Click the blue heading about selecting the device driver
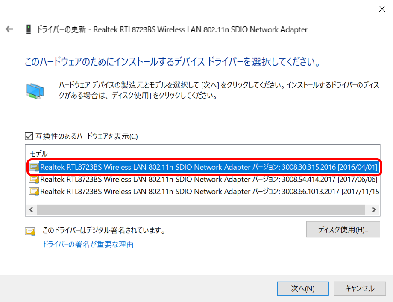Screen dimensions: 393x302 (x=173, y=61)
